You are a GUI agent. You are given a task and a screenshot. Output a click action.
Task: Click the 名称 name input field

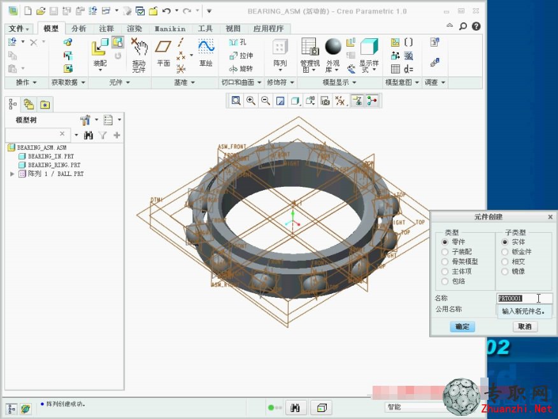click(524, 298)
